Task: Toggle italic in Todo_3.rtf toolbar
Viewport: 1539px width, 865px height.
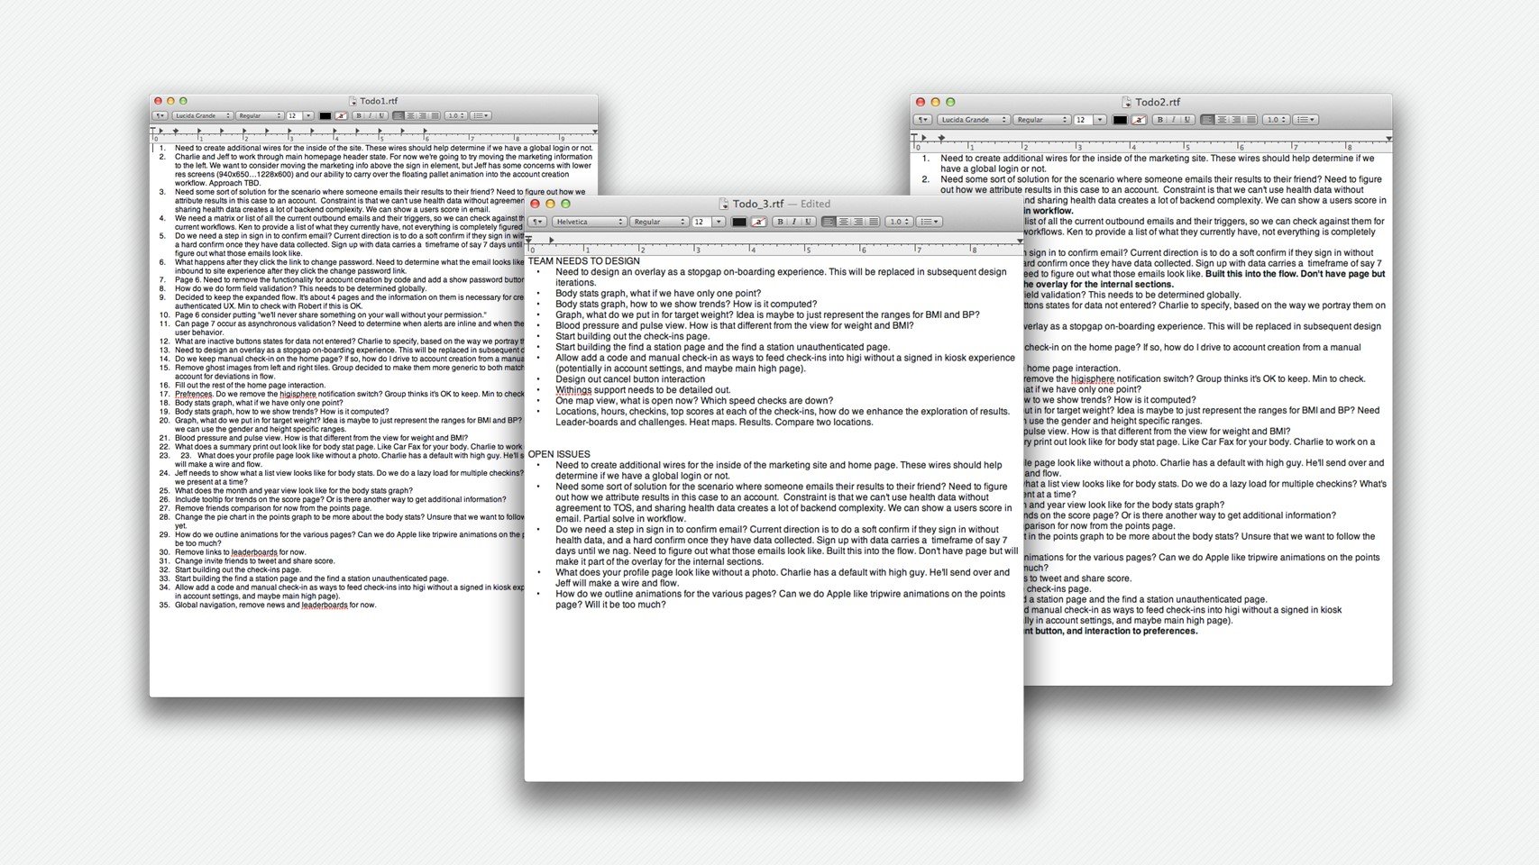Action: coord(794,222)
